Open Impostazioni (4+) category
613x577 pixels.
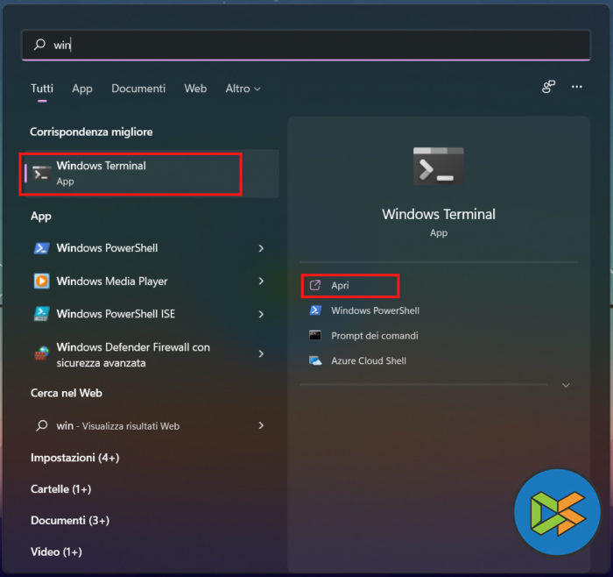[74, 458]
